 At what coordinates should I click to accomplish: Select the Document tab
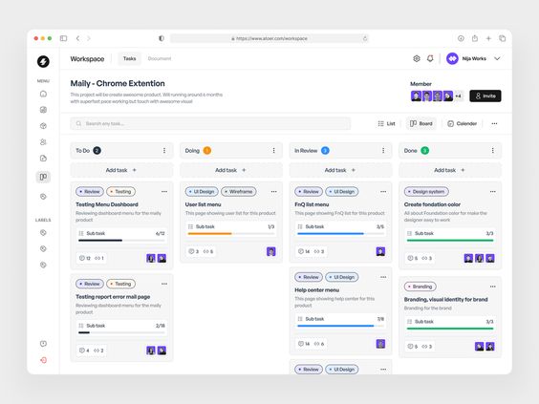pyautogui.click(x=160, y=59)
